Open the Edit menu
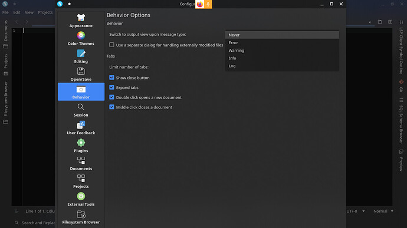The width and height of the screenshot is (407, 228). click(x=17, y=12)
